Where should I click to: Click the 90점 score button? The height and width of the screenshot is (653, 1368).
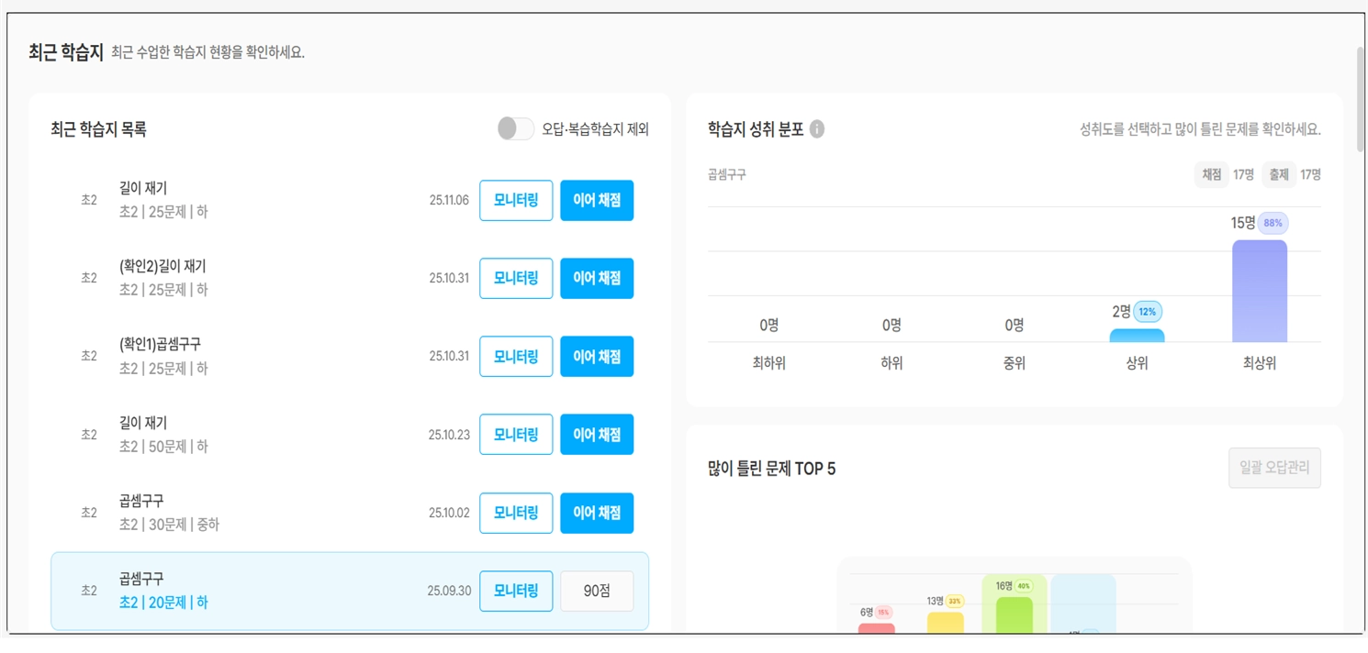pyautogui.click(x=597, y=592)
